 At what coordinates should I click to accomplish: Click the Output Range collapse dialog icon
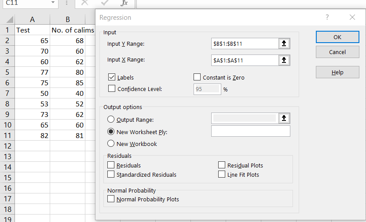pyautogui.click(x=284, y=118)
